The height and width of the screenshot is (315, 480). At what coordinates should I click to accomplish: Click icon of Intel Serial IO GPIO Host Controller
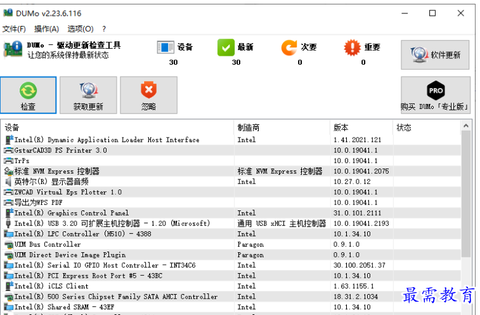point(9,266)
